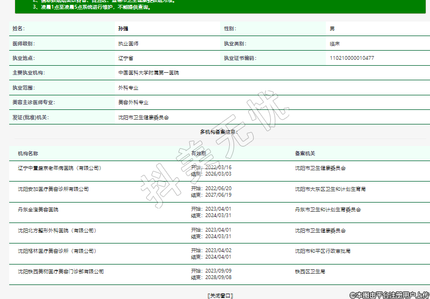Select 辽宁中置盛京老年病医院 row
430x299 pixels.
point(59,168)
